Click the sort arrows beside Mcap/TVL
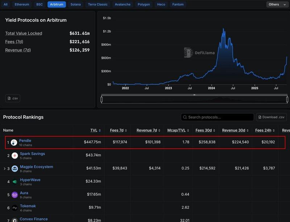Screen dimensions: 290x222 (188, 131)
